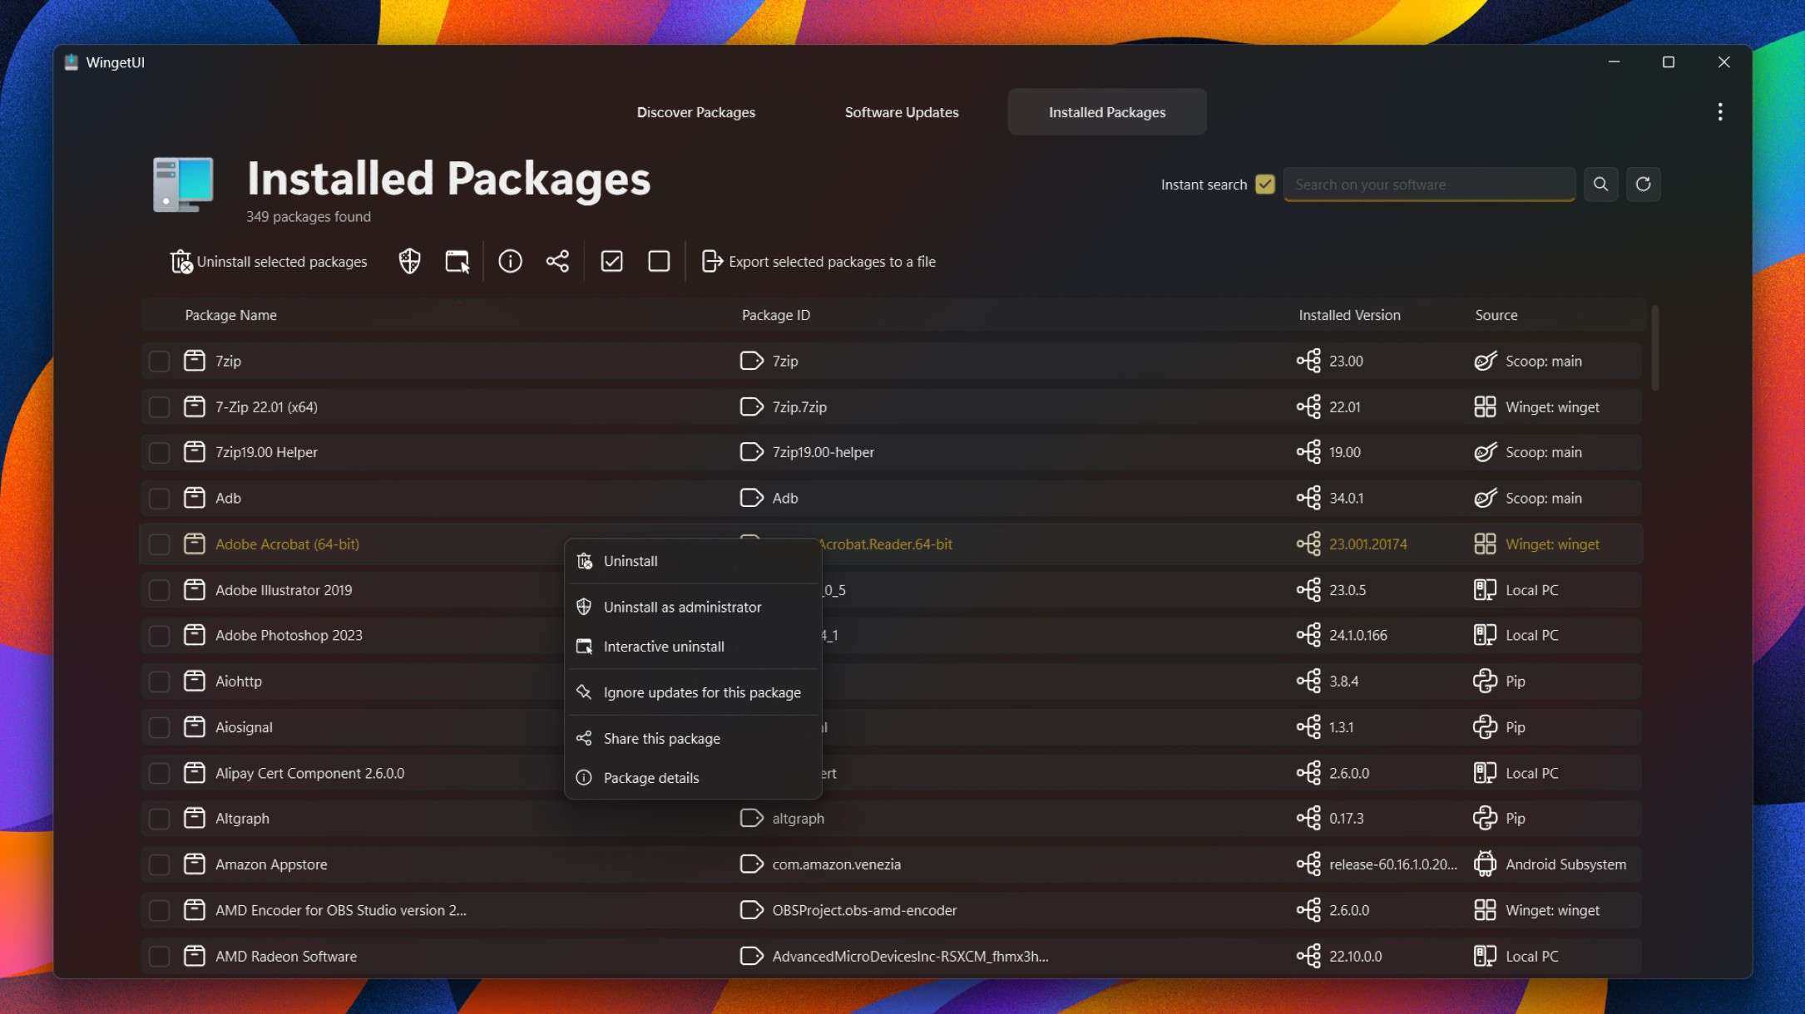Click the share package toolbar icon
This screenshot has height=1014, width=1805.
click(x=557, y=262)
